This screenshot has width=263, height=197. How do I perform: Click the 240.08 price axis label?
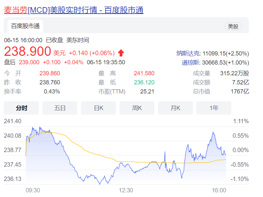coord(13,136)
